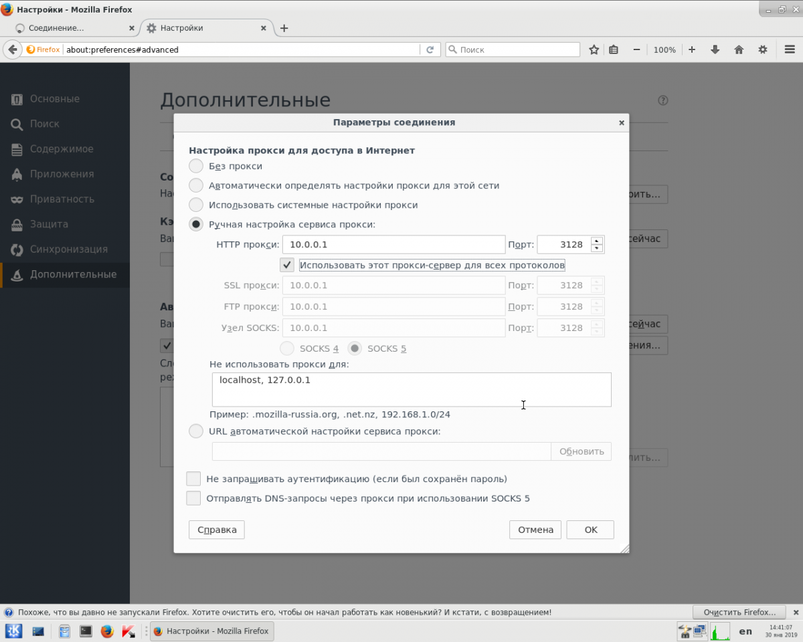
Task: Select Использовать системные настройки прокси
Action: pyautogui.click(x=196, y=205)
